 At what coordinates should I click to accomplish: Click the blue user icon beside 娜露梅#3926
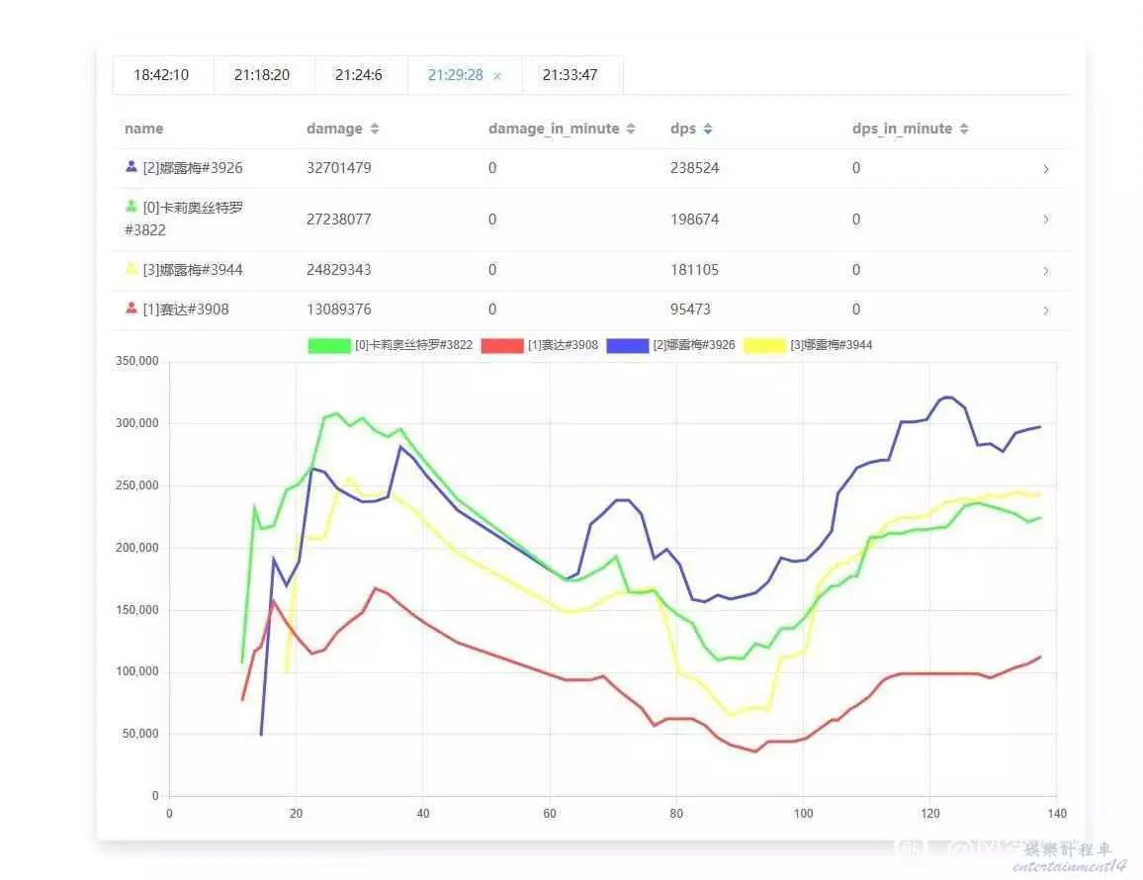[x=132, y=167]
